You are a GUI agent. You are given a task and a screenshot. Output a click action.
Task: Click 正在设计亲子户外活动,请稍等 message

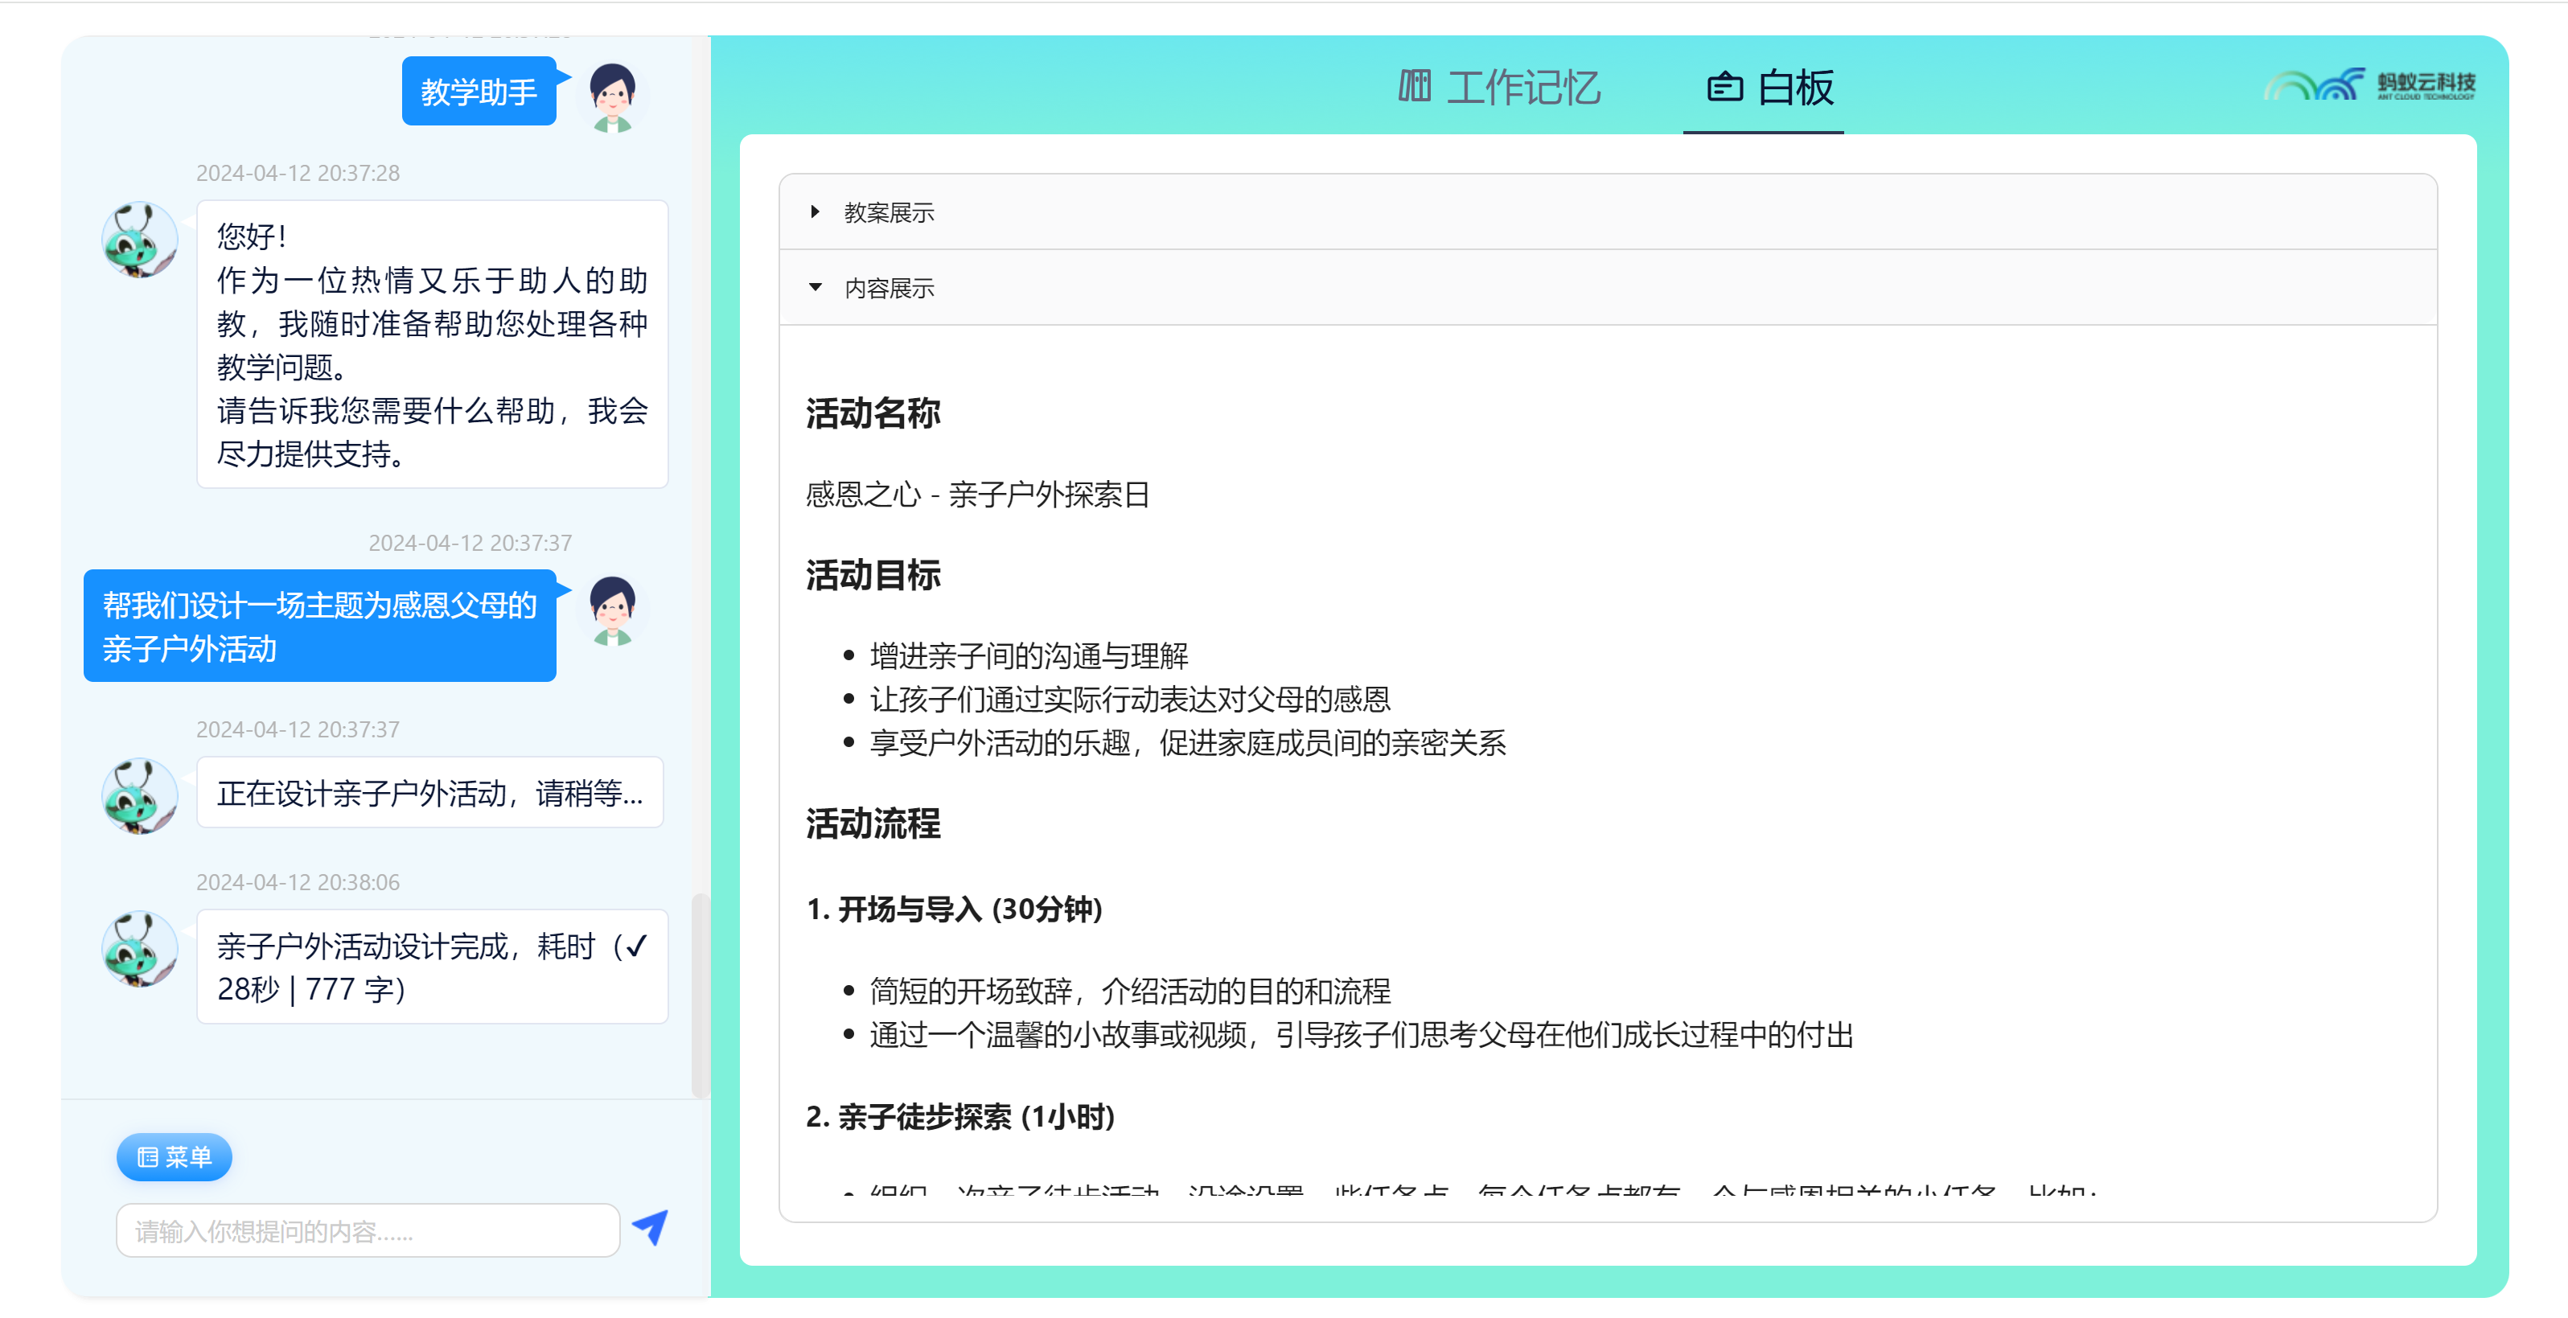pyautogui.click(x=429, y=791)
